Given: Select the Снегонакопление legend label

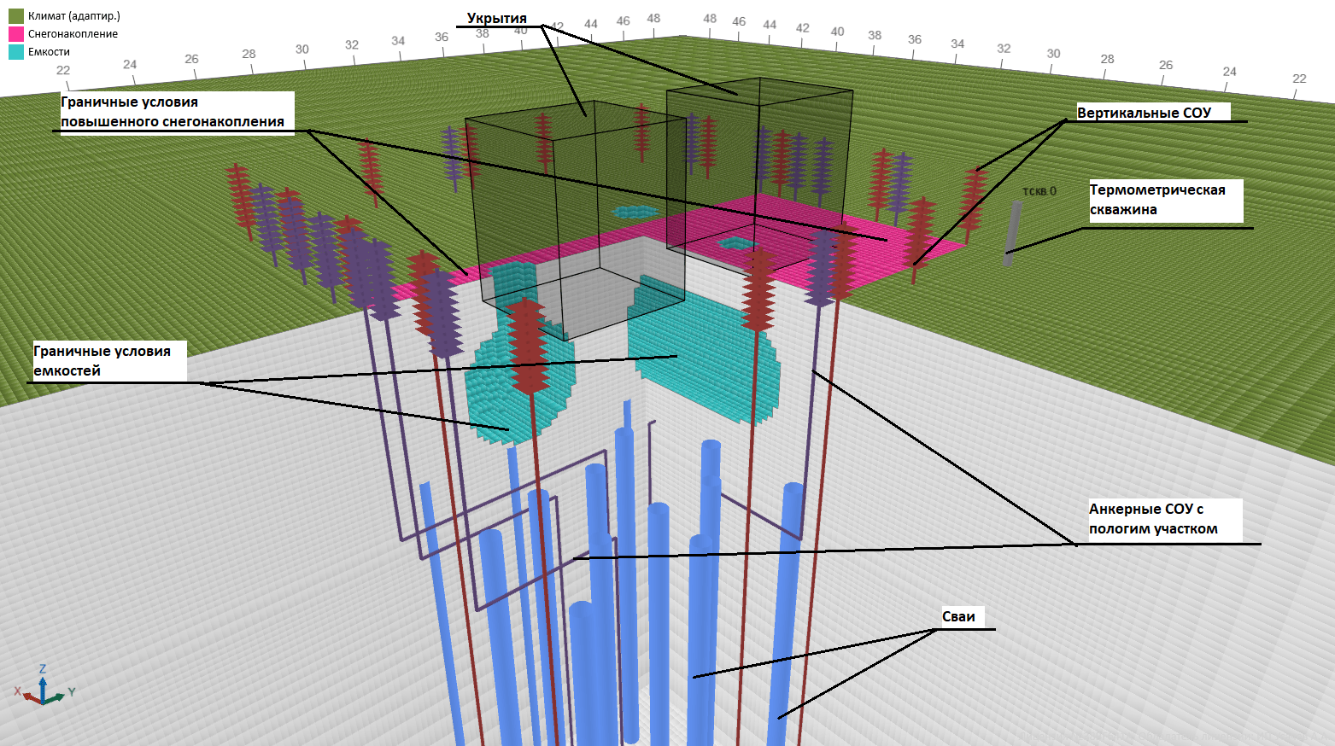Looking at the screenshot, I should [x=73, y=34].
